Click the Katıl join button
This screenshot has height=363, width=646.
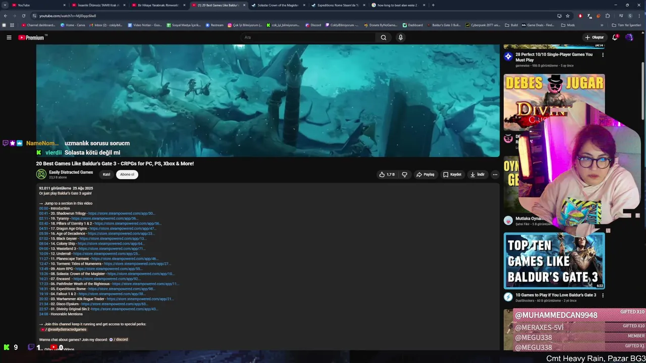(106, 174)
